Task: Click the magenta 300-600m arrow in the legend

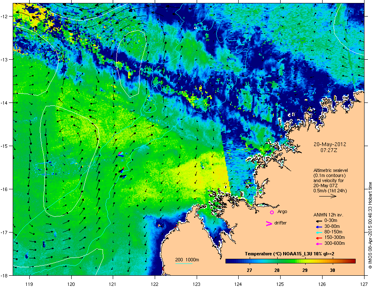Action: click(319, 244)
